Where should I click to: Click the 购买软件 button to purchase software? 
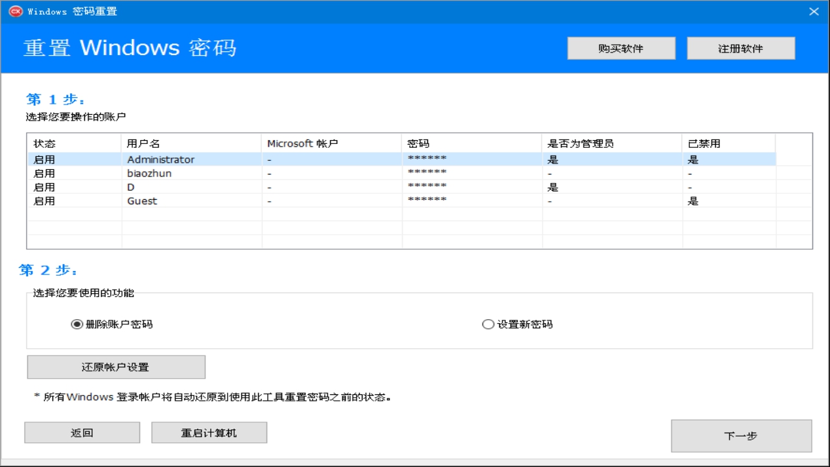coord(621,47)
